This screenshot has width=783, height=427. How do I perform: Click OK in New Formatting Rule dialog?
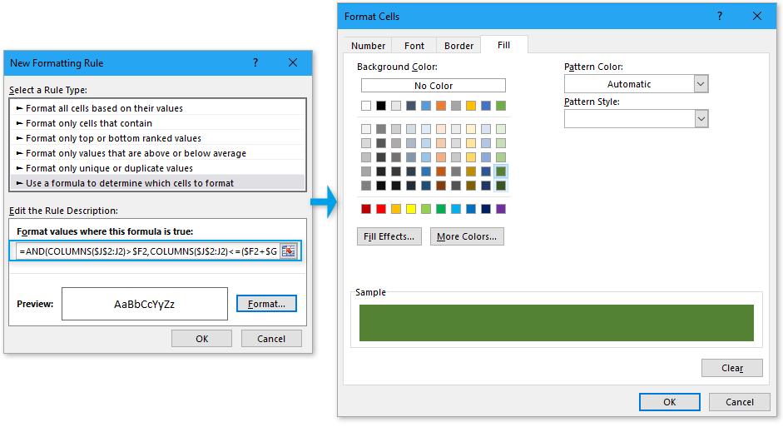coord(201,339)
